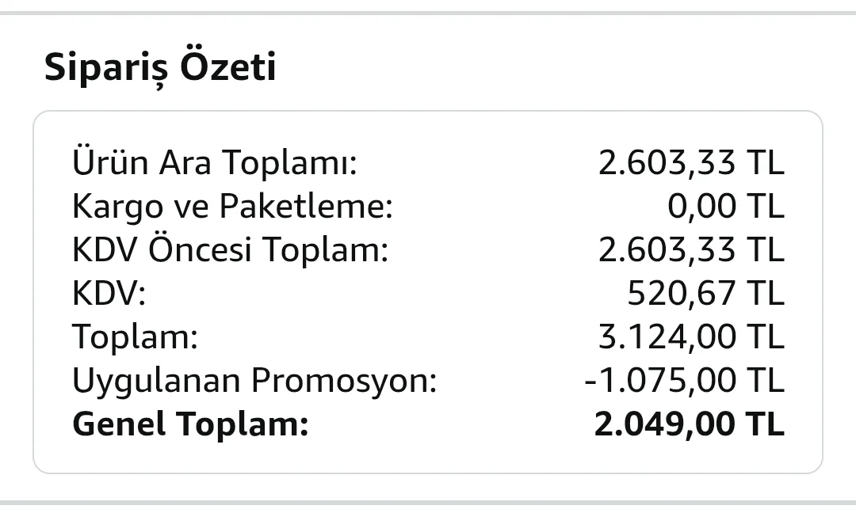Viewport: 856px width, 532px height.
Task: Click the KDV label
Action: point(109,294)
